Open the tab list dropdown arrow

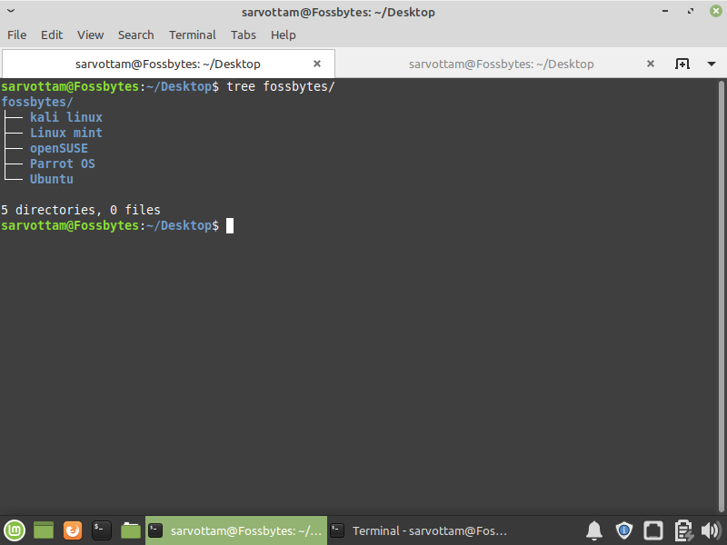coord(710,64)
